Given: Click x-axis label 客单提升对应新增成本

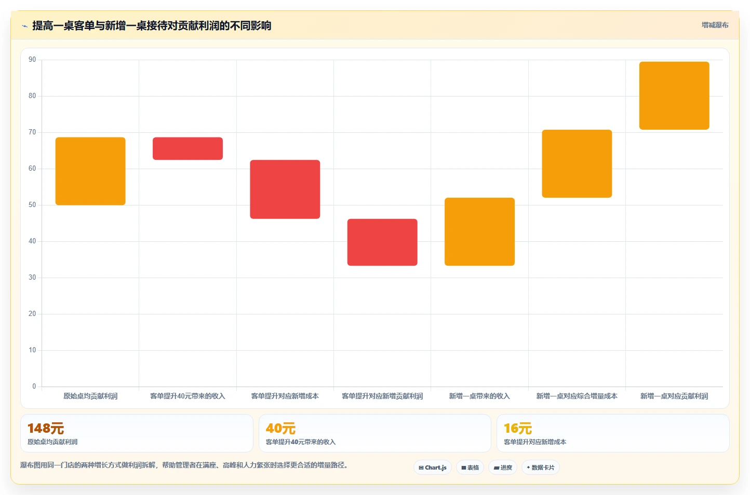Looking at the screenshot, I should 285,396.
